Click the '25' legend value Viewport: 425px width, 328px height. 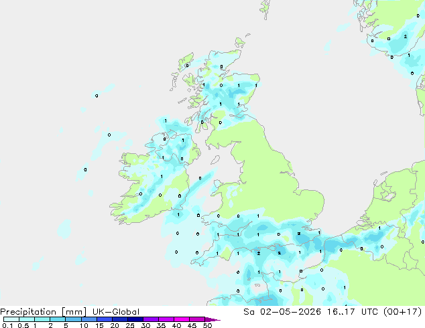tap(130, 325)
